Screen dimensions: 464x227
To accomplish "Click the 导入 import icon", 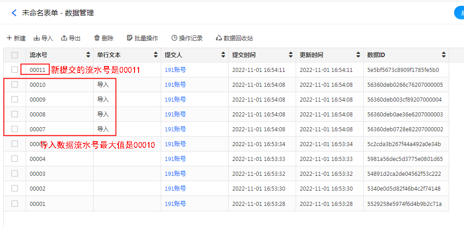I will (x=37, y=38).
